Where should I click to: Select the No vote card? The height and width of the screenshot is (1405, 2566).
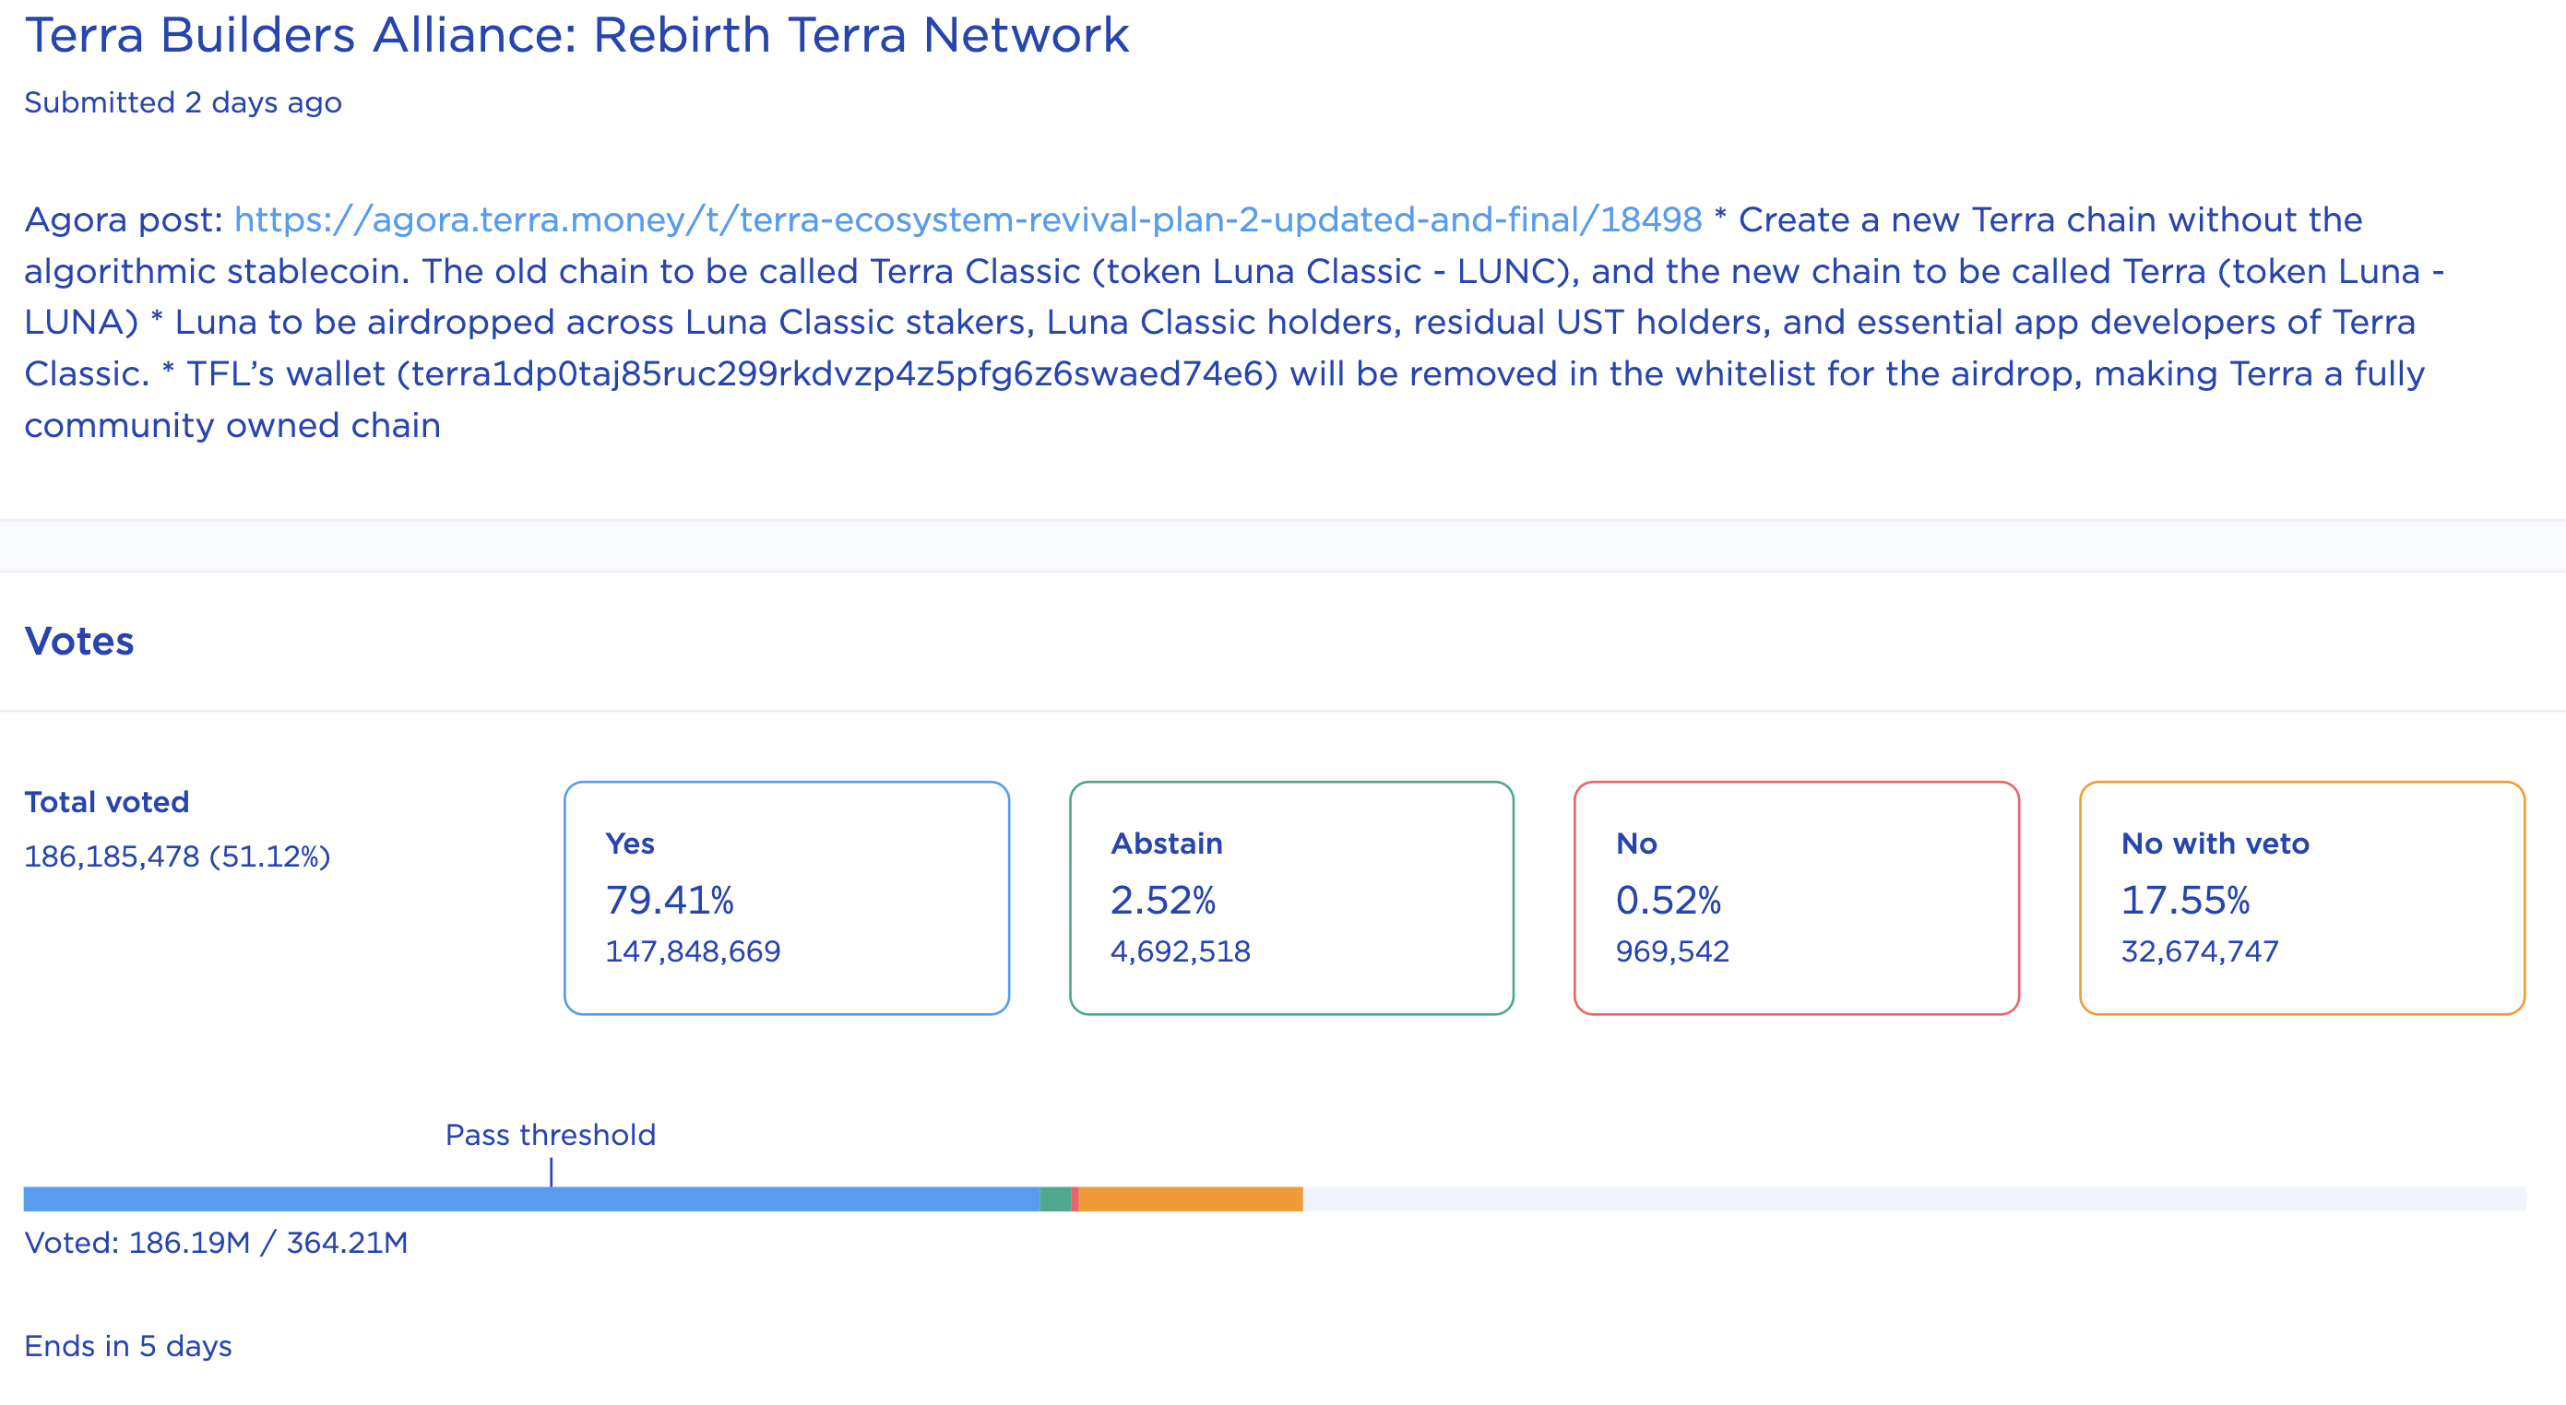pos(1796,897)
